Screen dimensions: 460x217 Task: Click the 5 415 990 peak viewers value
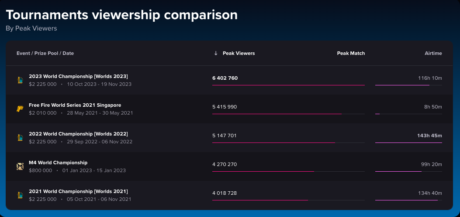click(x=225, y=107)
